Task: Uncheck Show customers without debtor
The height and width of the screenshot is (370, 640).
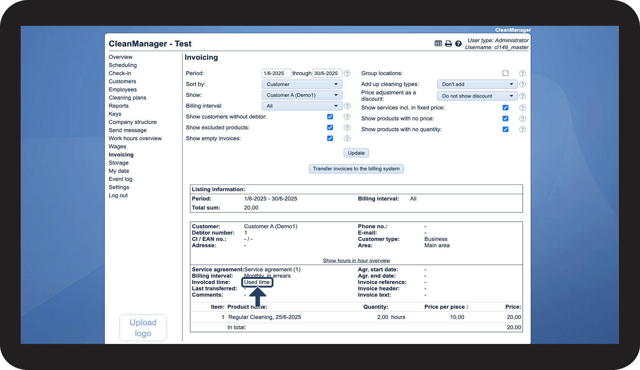Action: pyautogui.click(x=330, y=117)
